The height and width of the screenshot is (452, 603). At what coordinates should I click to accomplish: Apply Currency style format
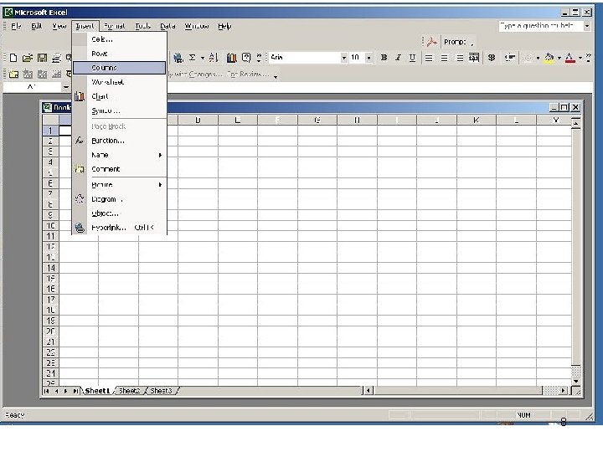coord(492,58)
